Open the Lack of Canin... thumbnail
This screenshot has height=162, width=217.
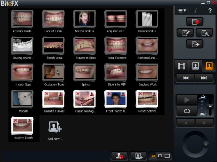click(54, 19)
